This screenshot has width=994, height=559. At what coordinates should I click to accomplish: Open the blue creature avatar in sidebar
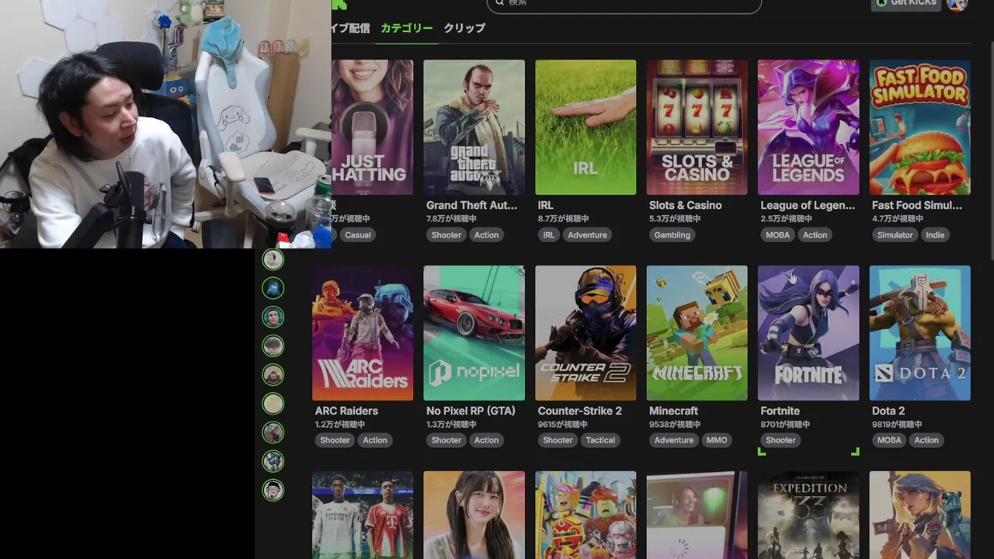pos(273,288)
